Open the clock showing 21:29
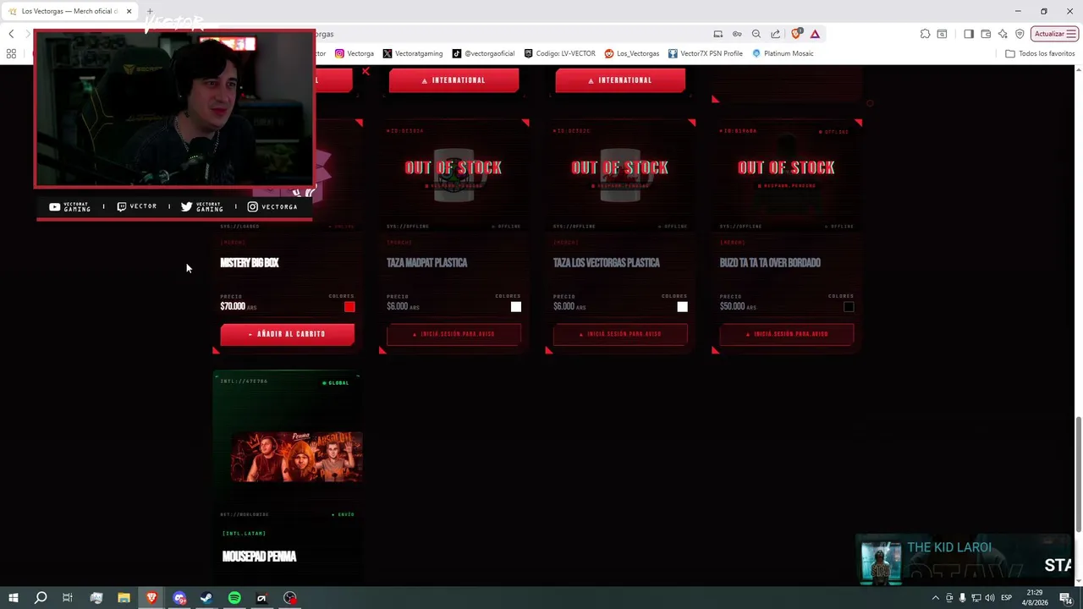1083x609 pixels. pos(1035,598)
